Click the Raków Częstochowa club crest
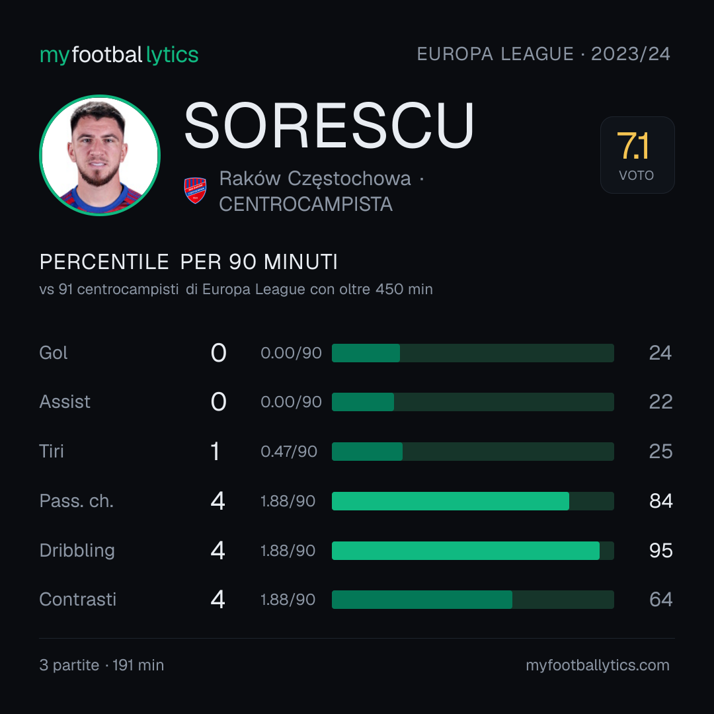 [x=195, y=190]
